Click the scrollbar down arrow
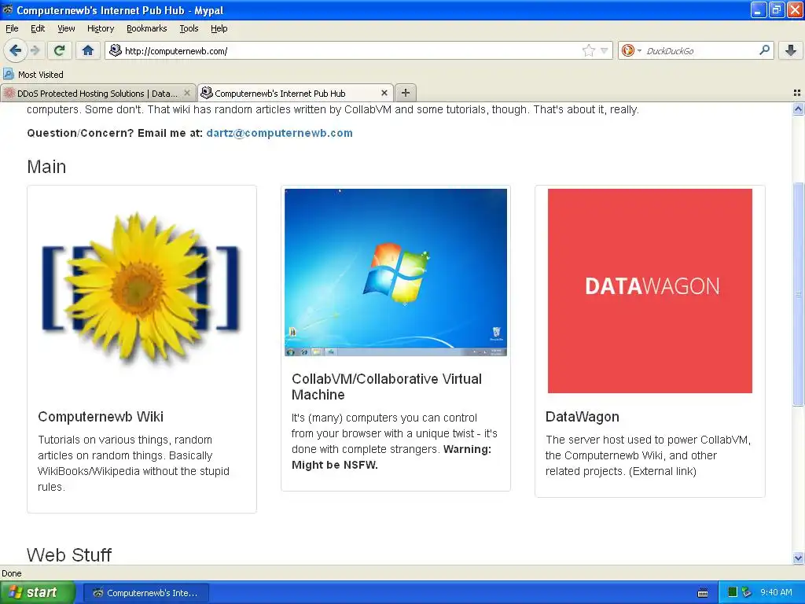Screen dimensions: 805x604 [798, 558]
